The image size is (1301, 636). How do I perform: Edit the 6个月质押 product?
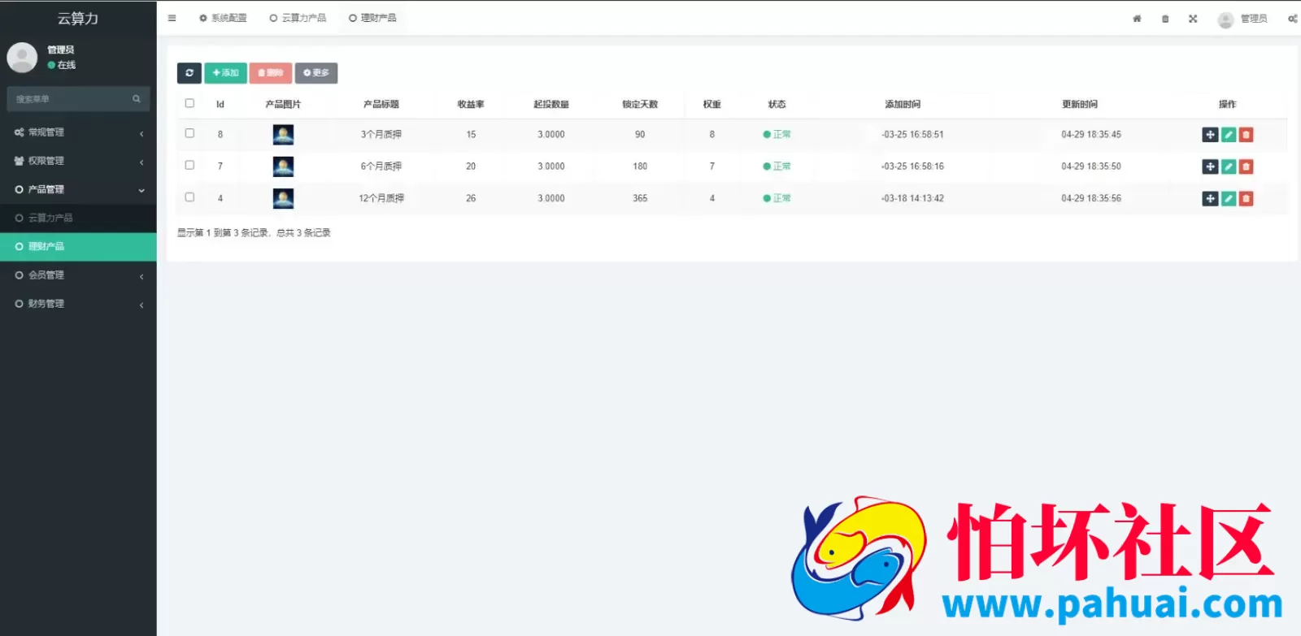[x=1229, y=167]
